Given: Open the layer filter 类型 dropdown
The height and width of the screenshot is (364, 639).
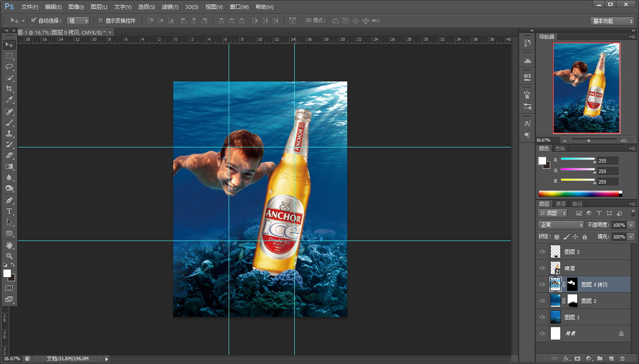Looking at the screenshot, I should coord(553,213).
